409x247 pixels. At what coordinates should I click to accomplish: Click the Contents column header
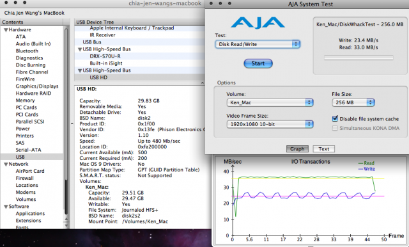[x=32, y=22]
